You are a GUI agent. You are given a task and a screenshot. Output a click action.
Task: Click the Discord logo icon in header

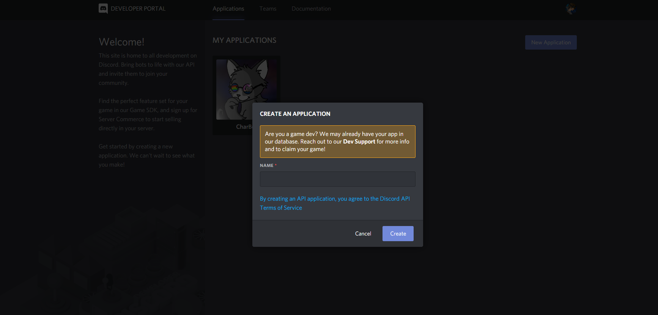pyautogui.click(x=103, y=8)
